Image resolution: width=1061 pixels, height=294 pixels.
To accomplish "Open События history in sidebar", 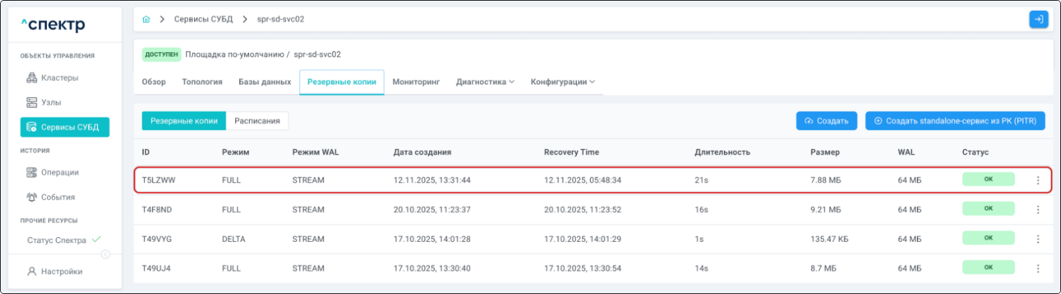I will [57, 197].
